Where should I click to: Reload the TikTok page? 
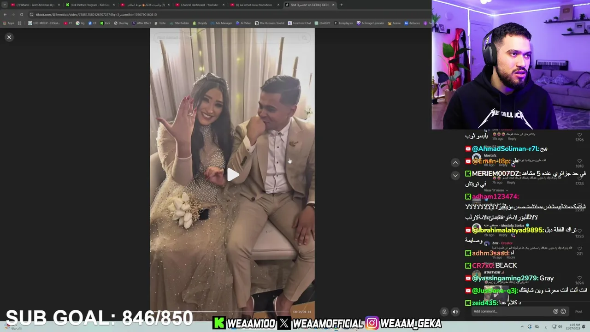click(x=21, y=14)
